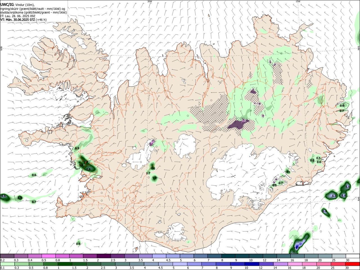The width and height of the screenshot is (360, 270).
Task: Click the upper-row swatch between 12 and 14
Action: [270, 256]
